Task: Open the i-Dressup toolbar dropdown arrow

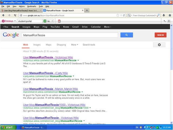Action: point(15,21)
